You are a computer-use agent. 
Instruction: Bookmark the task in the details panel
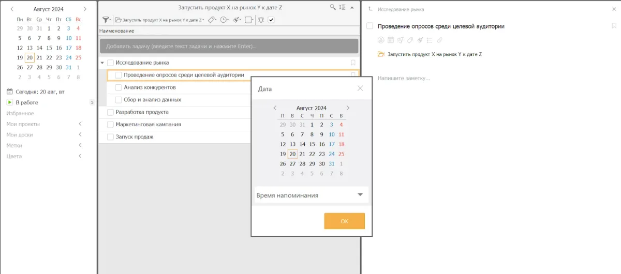(x=614, y=26)
